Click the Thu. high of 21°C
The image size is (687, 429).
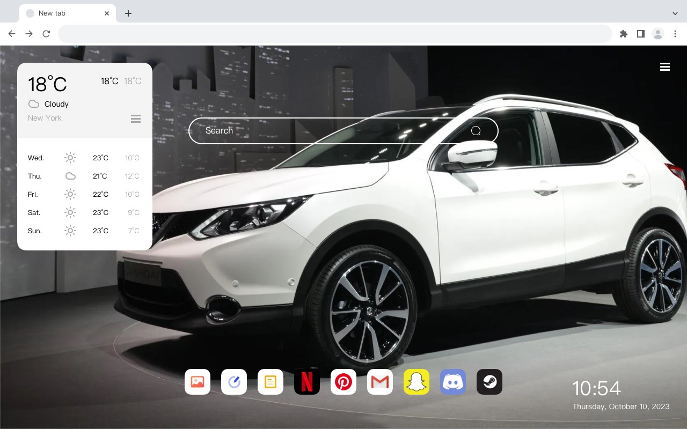[100, 176]
